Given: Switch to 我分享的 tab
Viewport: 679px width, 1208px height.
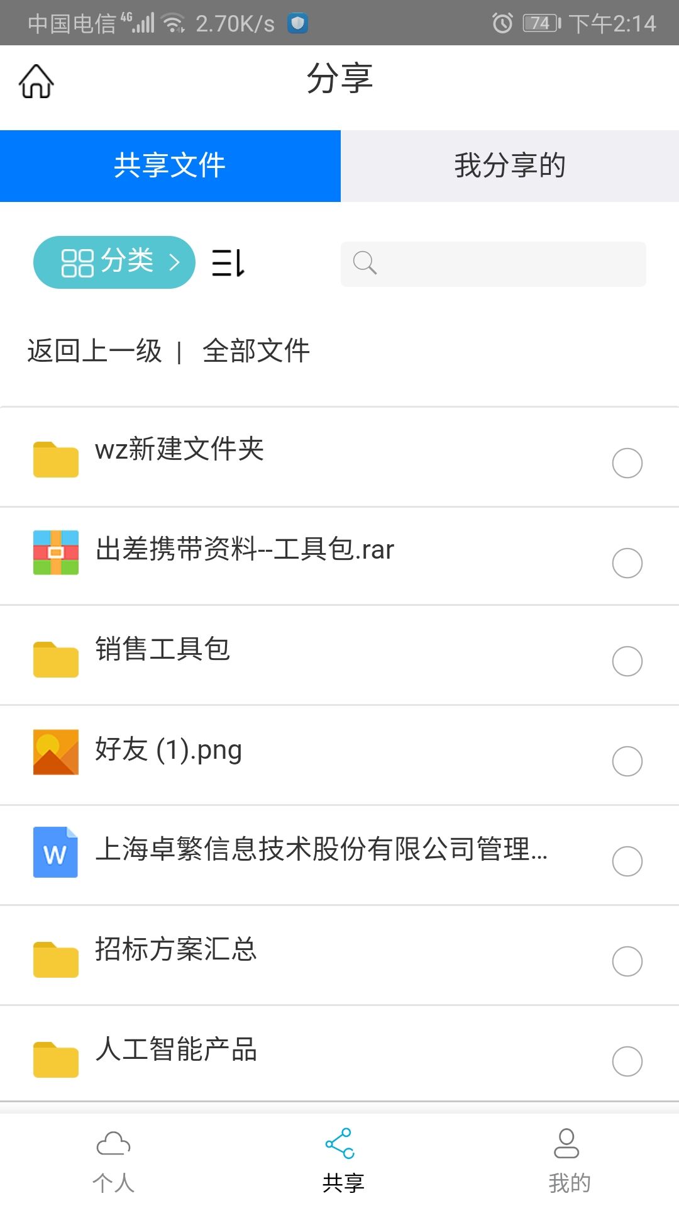Looking at the screenshot, I should pyautogui.click(x=510, y=166).
